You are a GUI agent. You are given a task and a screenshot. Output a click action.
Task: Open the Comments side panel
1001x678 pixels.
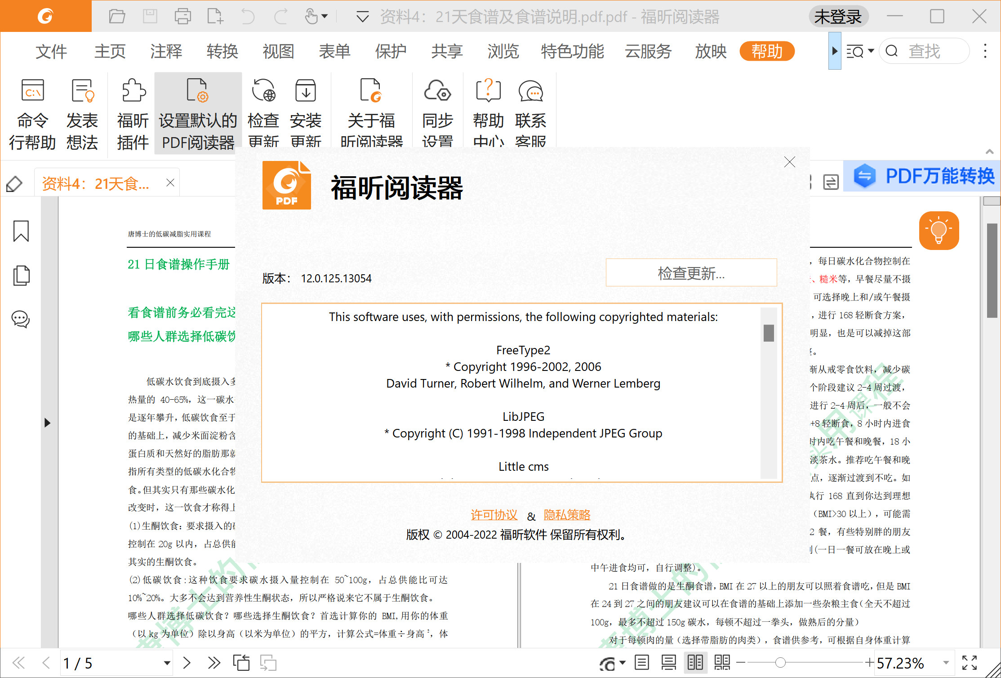pos(21,319)
